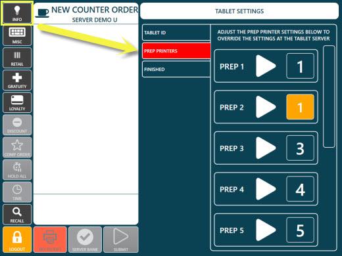Screen dimensions: 342x256
Task: Open the RETAIL barcode button
Action: click(17, 58)
